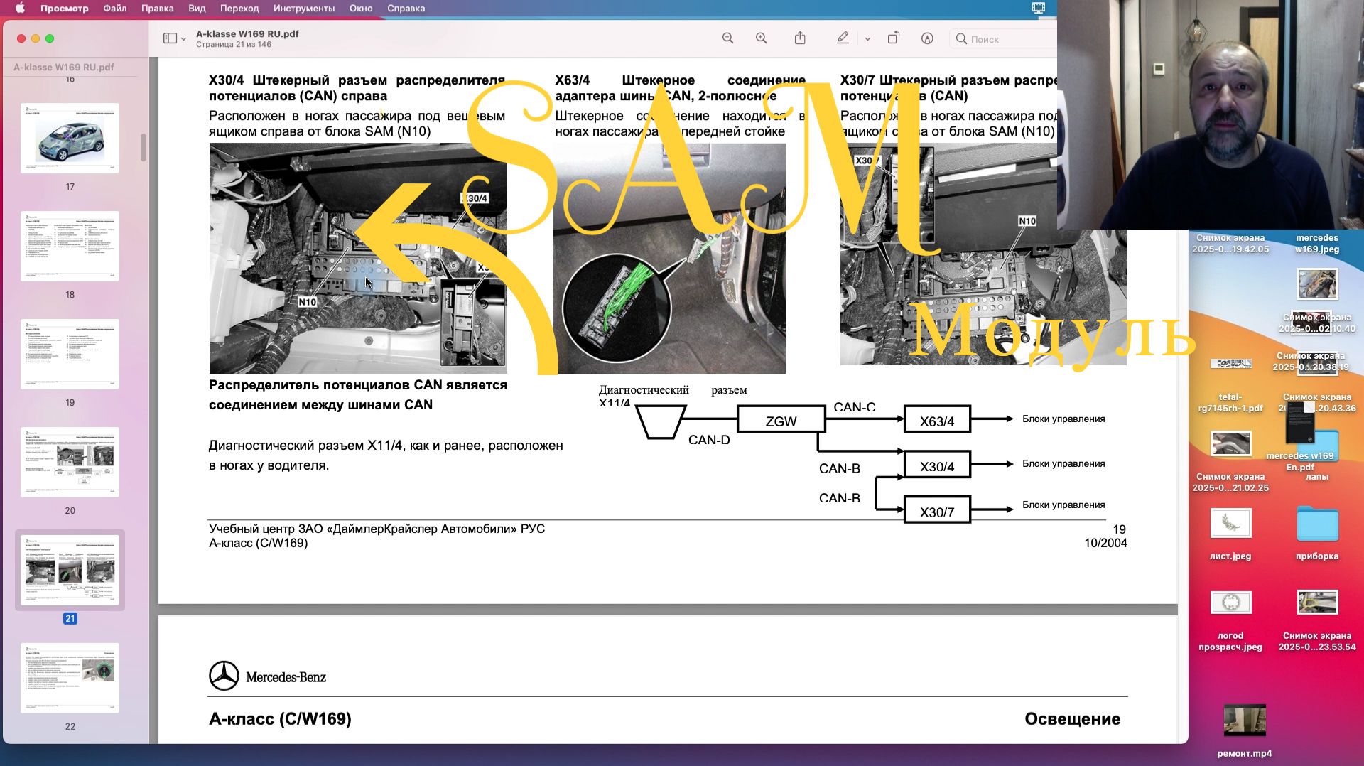Click the X30/4 box in the diagram

(x=937, y=465)
